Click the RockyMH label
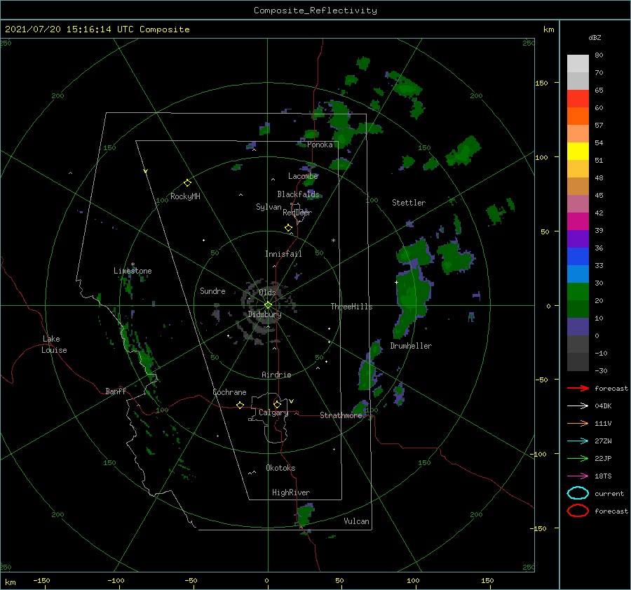This screenshot has width=631, height=590. tap(185, 196)
